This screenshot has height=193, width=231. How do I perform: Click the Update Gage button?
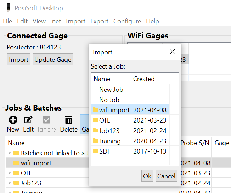(x=53, y=59)
